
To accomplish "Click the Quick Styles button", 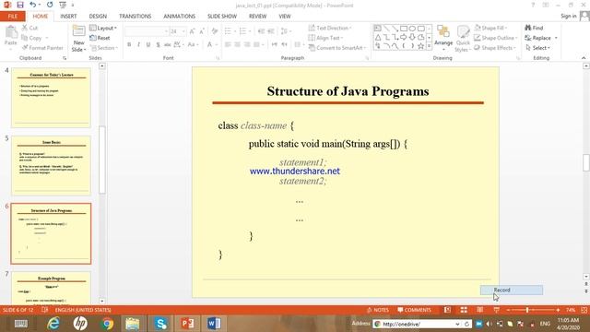I will pos(463,38).
